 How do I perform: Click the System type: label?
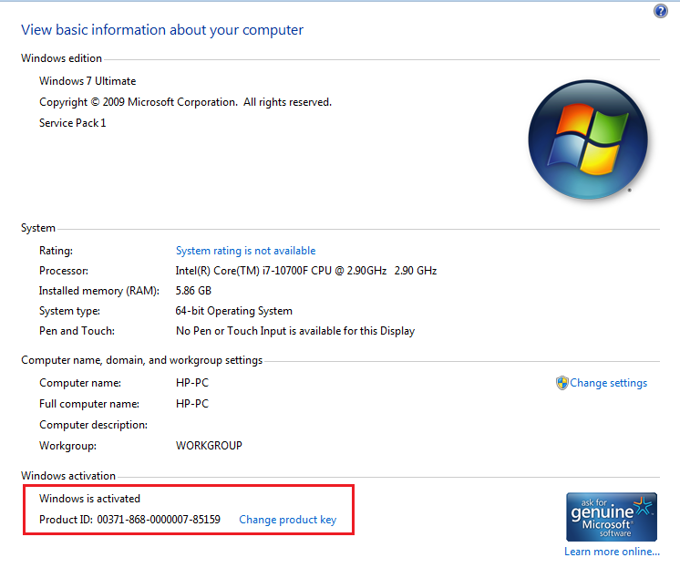coord(69,311)
